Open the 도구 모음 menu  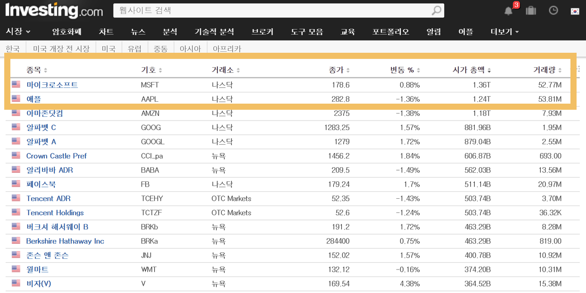307,32
